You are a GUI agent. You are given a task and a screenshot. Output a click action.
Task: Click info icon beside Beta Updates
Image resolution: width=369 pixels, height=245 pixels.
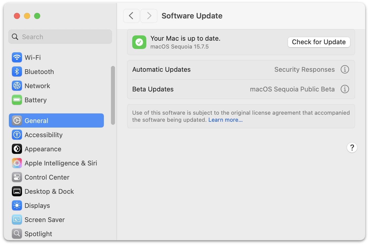tap(345, 89)
